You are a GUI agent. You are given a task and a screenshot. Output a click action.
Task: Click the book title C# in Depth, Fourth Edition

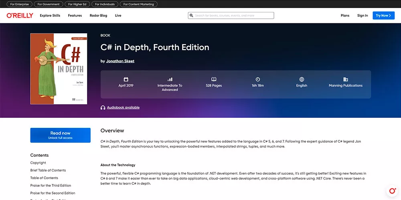click(x=155, y=47)
